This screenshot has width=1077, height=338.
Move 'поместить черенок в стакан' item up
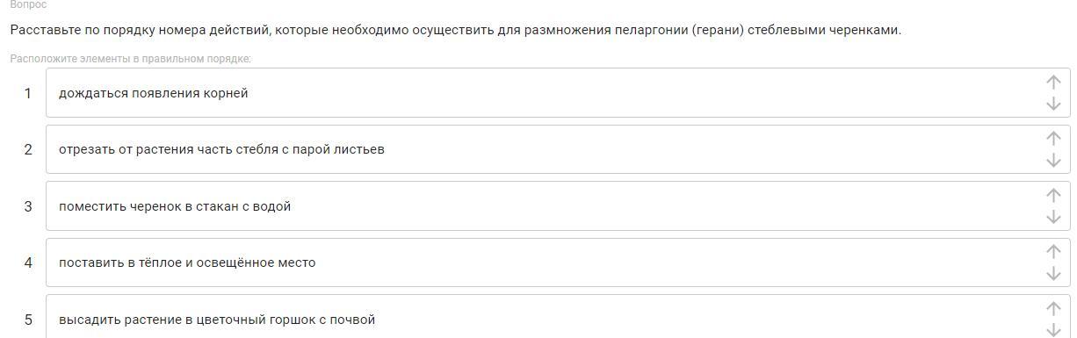click(1053, 195)
